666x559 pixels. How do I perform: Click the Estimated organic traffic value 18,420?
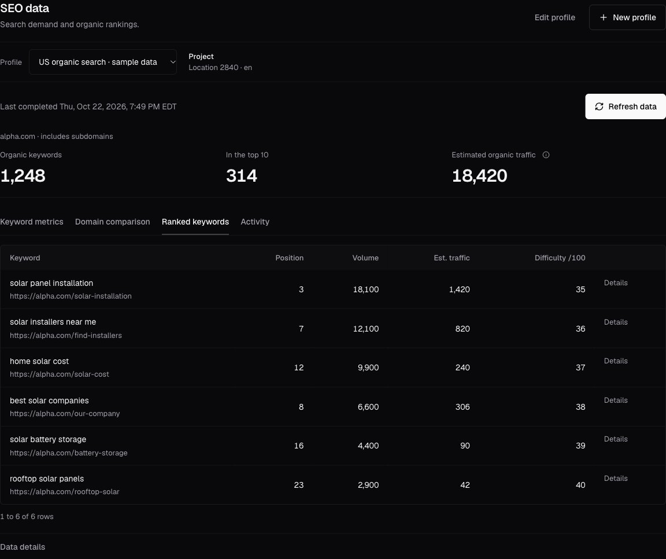[479, 176]
